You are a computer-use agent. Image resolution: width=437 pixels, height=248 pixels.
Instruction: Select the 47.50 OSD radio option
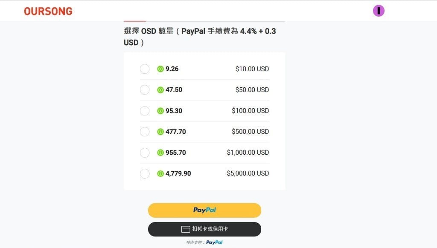[145, 90]
